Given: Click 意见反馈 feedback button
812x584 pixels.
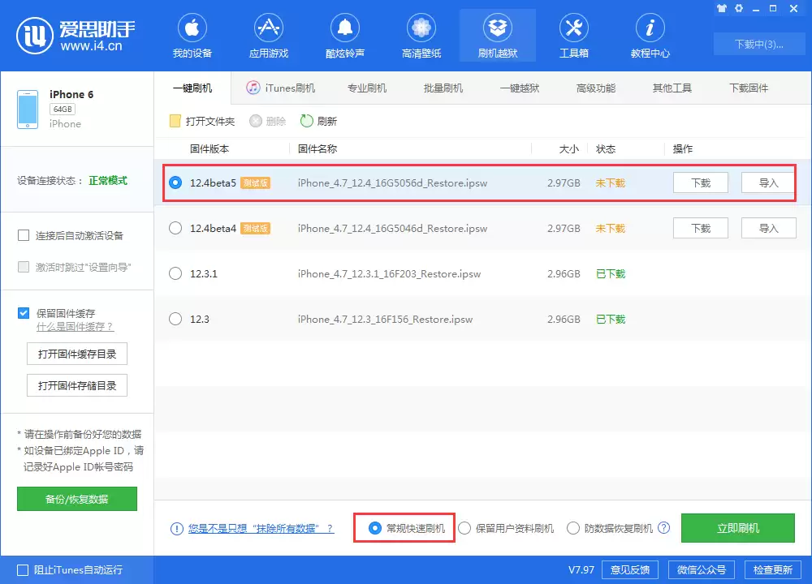Looking at the screenshot, I should pos(630,570).
